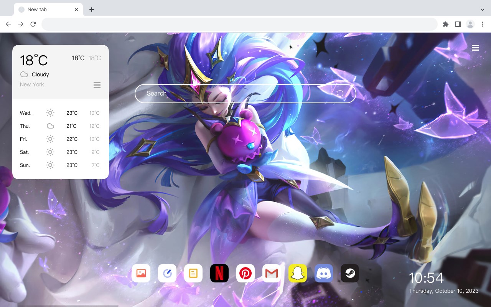The height and width of the screenshot is (307, 491).
Task: Click the large 18°C current temperature
Action: tap(34, 60)
